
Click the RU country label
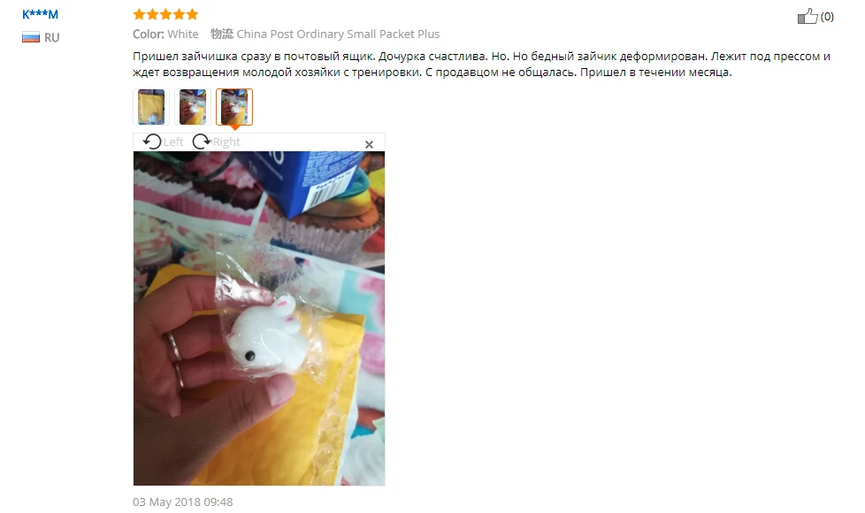(52, 37)
